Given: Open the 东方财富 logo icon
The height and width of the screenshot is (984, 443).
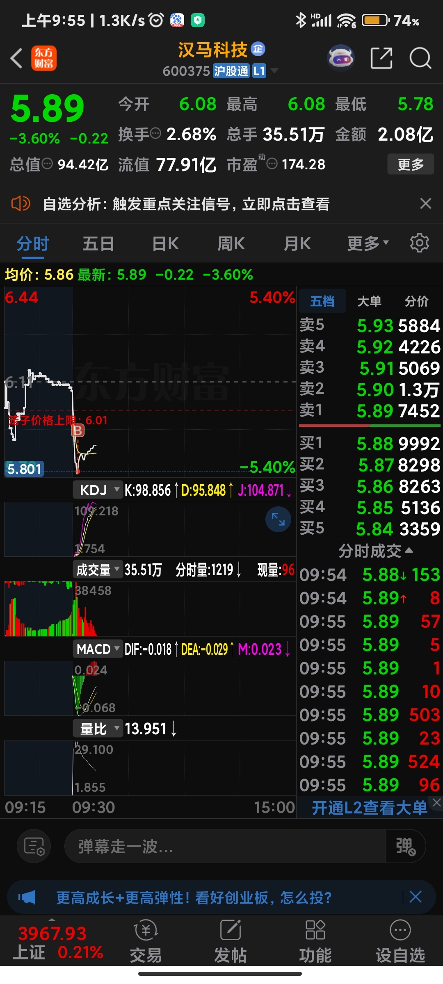Looking at the screenshot, I should (44, 58).
